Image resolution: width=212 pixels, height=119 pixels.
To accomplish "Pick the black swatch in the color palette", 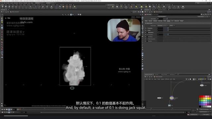I will point(200,106).
